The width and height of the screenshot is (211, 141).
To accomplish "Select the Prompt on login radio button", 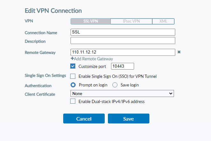I will click(x=73, y=85).
